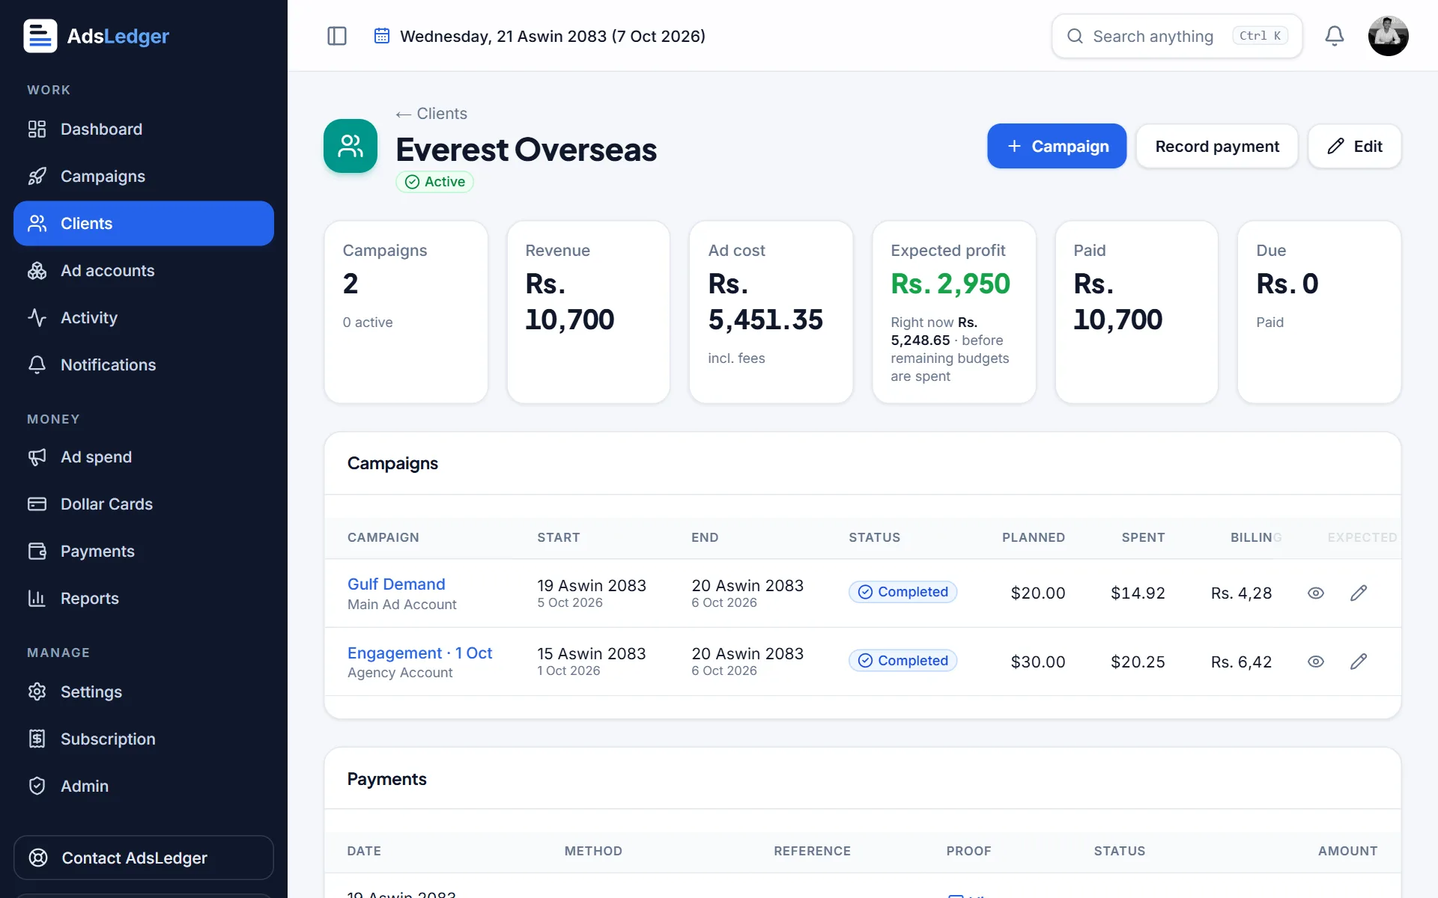
Task: Open Dollar Cards in the sidebar
Action: (144, 504)
